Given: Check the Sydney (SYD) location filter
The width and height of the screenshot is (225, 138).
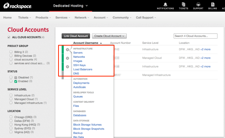Looking at the screenshot, I should 11,128.
